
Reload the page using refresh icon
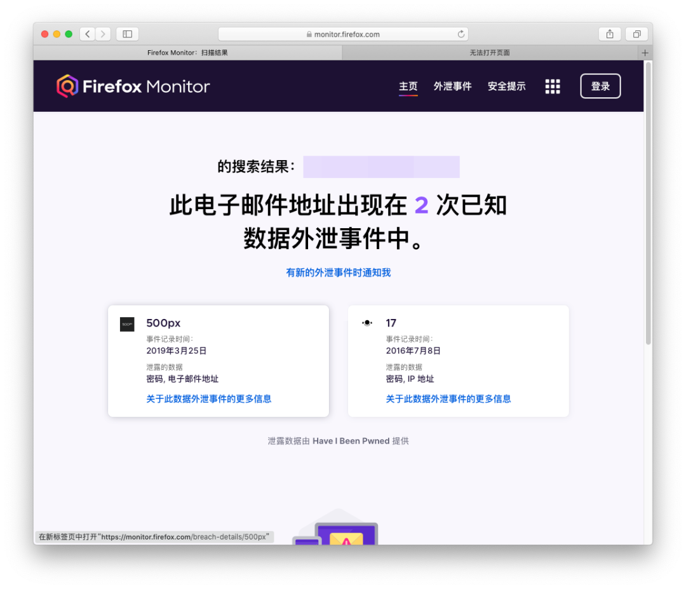(x=461, y=34)
